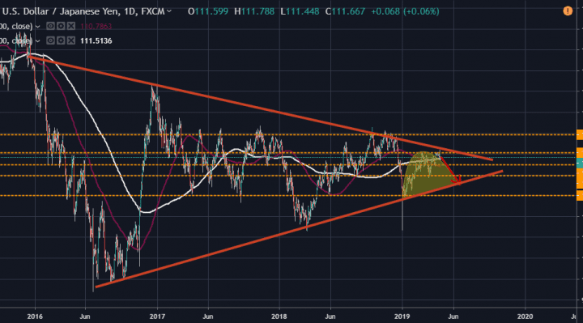The width and height of the screenshot is (583, 323).
Task: Click the orange alert icon in the top corner
Action: (568, 11)
